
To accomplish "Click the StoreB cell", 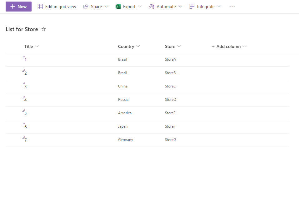I will [170, 73].
